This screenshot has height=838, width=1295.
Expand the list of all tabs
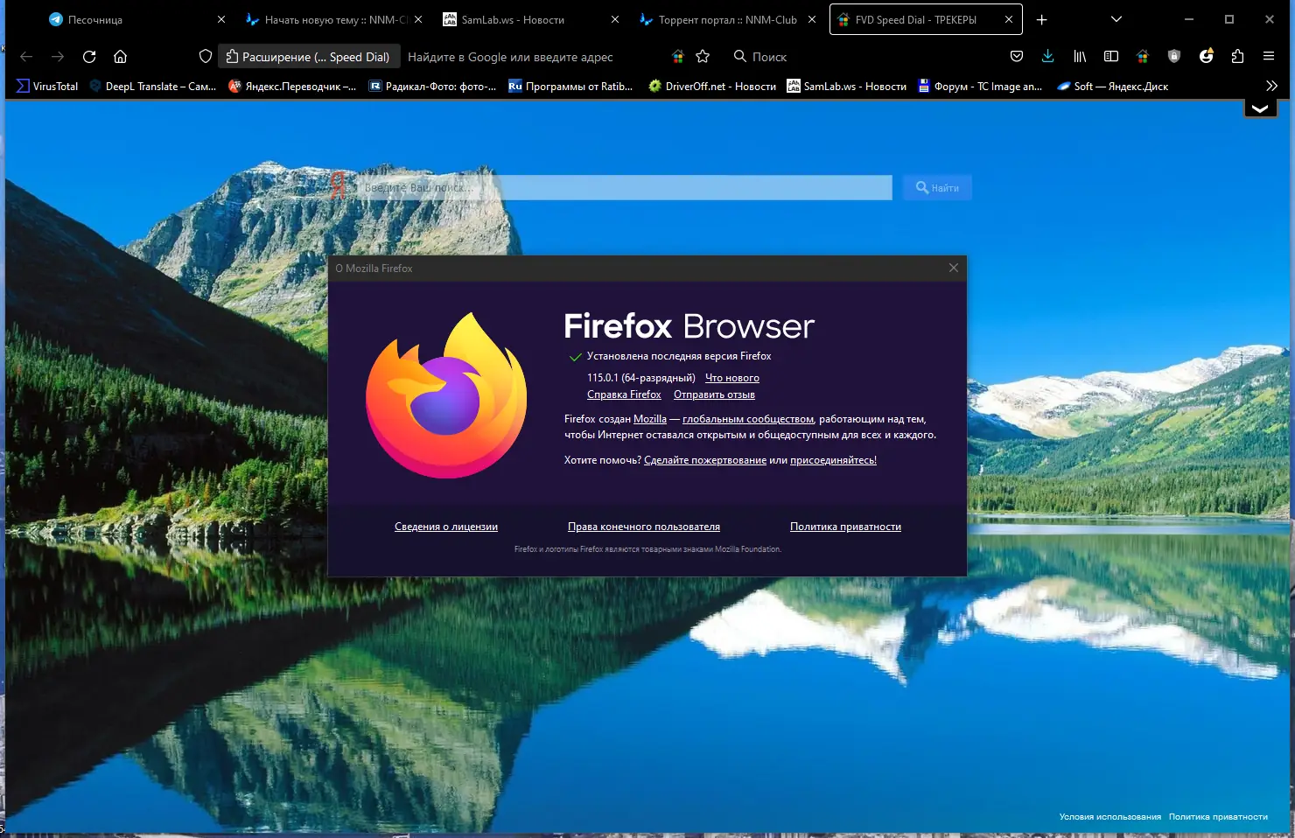click(1116, 19)
